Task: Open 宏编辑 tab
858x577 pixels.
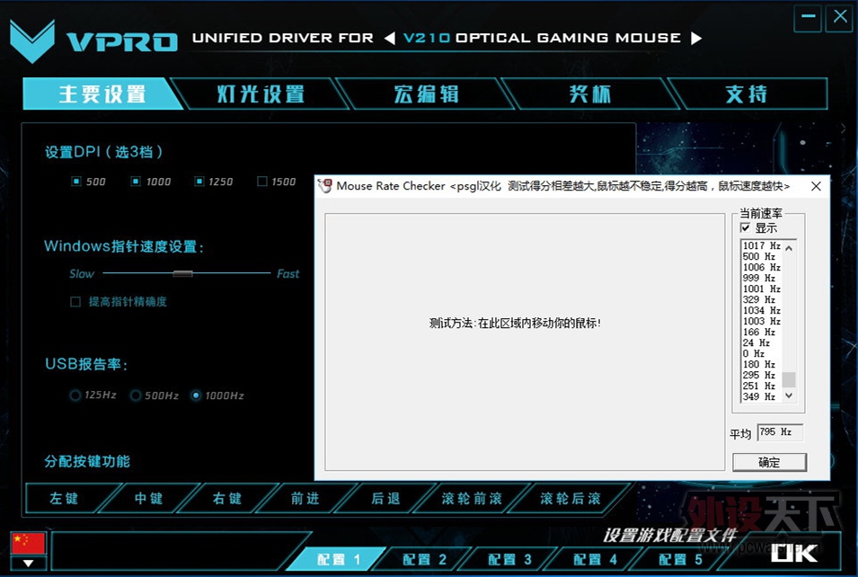Action: [x=426, y=93]
